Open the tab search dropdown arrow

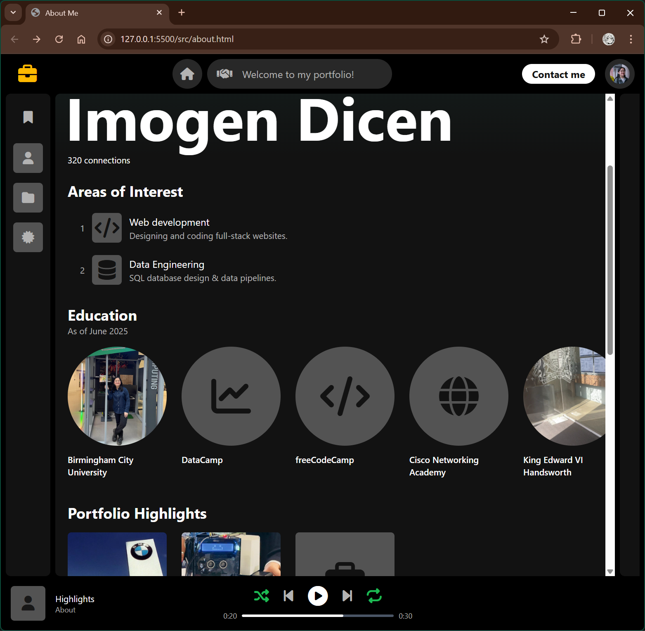[13, 13]
